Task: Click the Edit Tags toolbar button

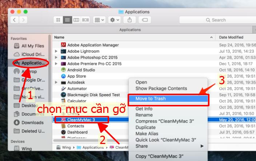Action: pyautogui.click(x=145, y=20)
